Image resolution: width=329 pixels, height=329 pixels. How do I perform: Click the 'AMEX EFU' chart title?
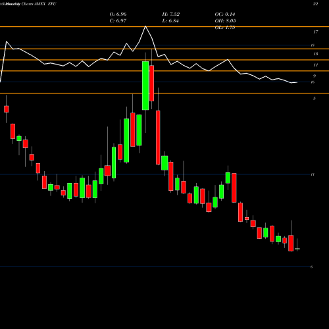45,4
